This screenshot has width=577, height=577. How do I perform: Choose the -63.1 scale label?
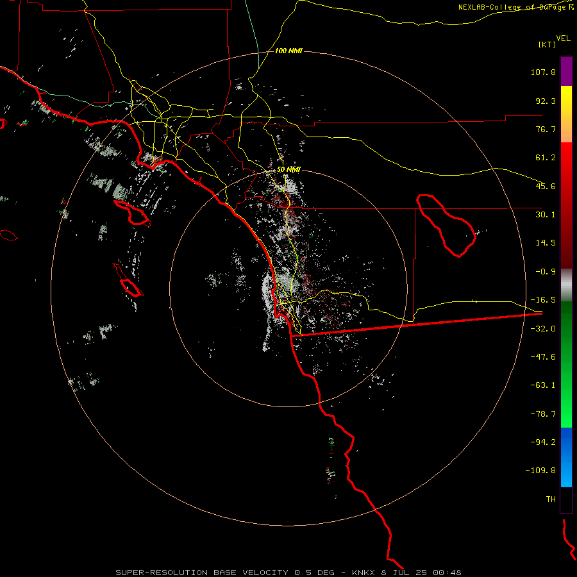(543, 385)
